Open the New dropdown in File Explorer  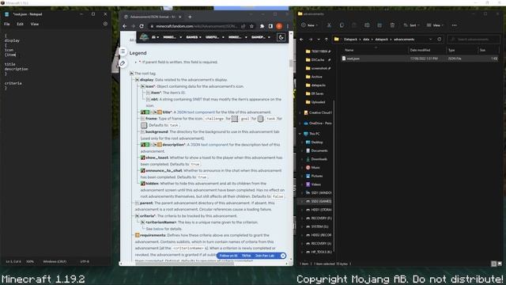[309, 25]
